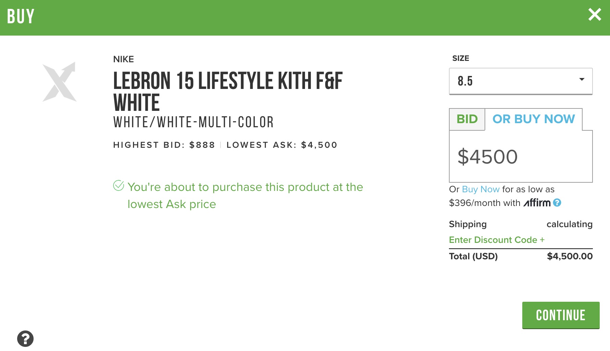Viewport: 610px width, 351px height.
Task: Click the Lowest Ask $4,500 text
Action: coord(282,145)
